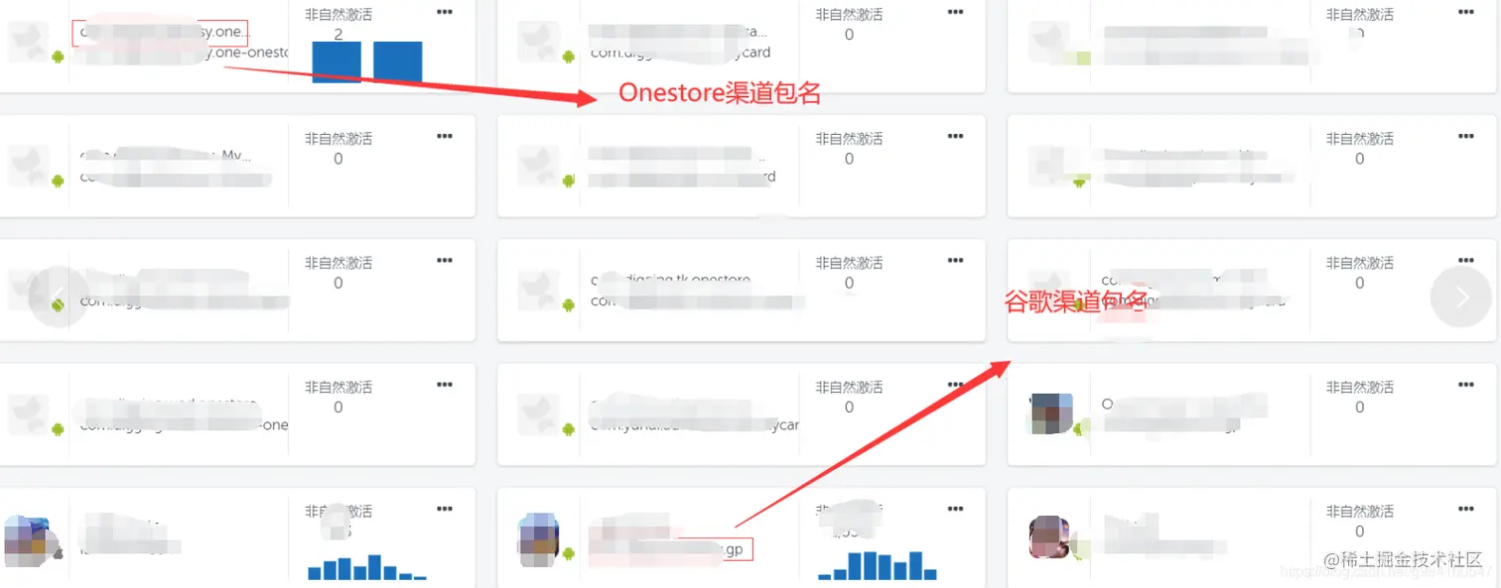This screenshot has height=588, width=1501.
Task: Open three-dot menu on com.digging.tk.onestore card
Action: tap(955, 260)
